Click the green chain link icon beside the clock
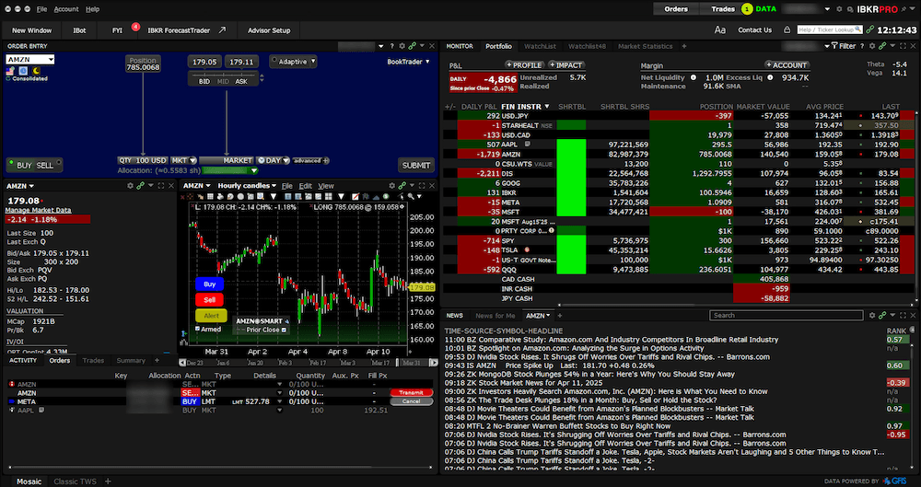 click(x=870, y=30)
